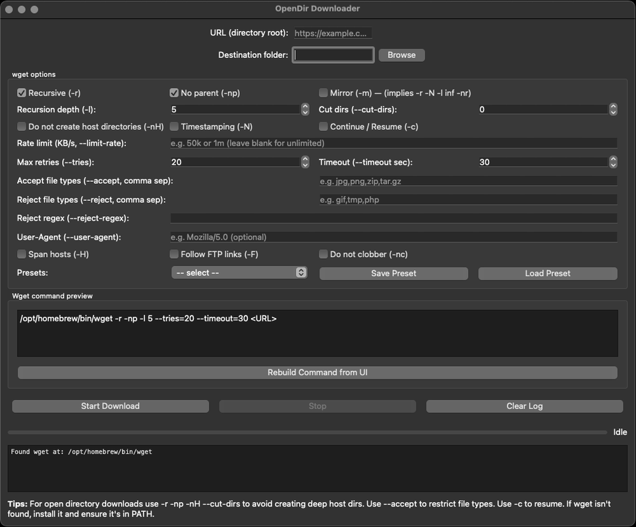Click the Recursion depth stepper arrows
Viewport: 636px width, 527px height.
click(x=305, y=109)
